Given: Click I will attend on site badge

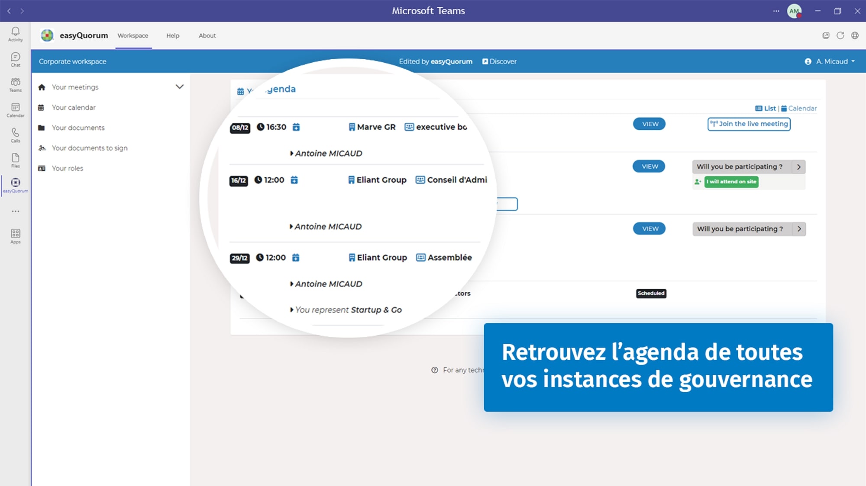Looking at the screenshot, I should 731,182.
